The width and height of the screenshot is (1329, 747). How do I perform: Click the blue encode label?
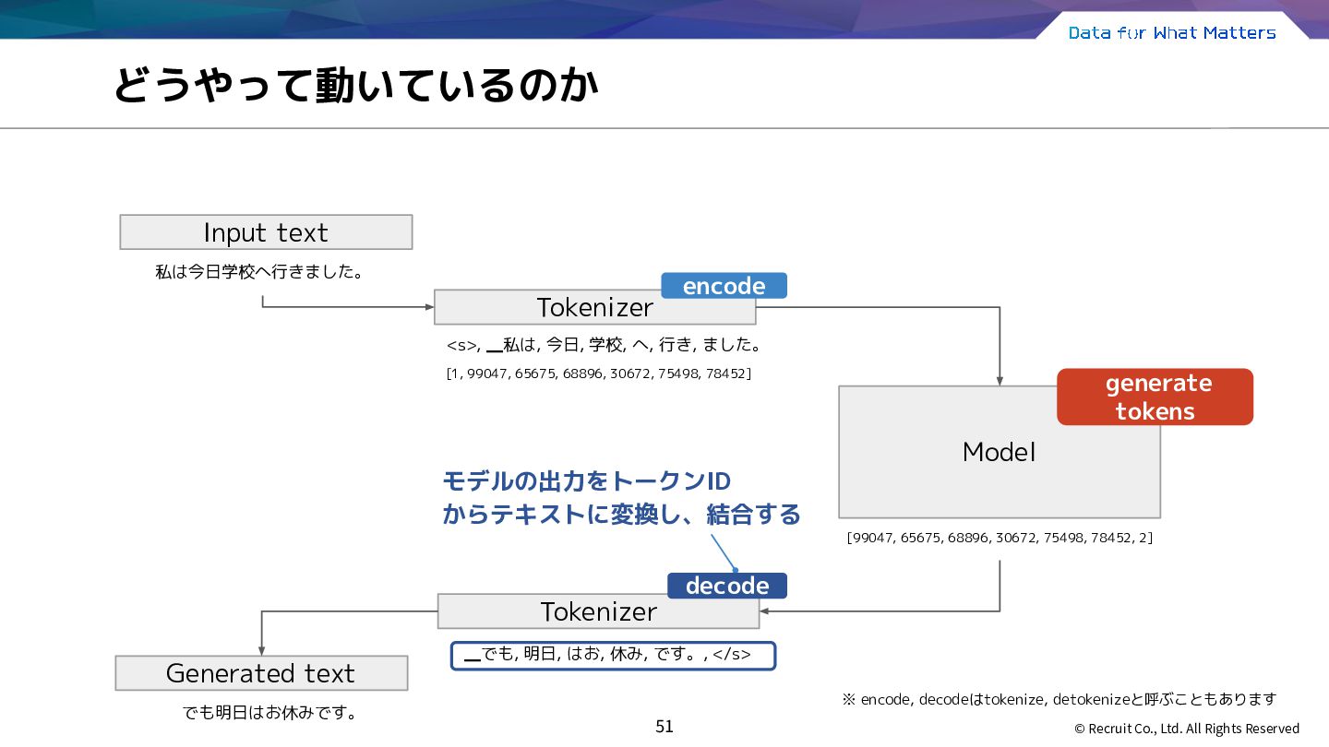(x=724, y=286)
